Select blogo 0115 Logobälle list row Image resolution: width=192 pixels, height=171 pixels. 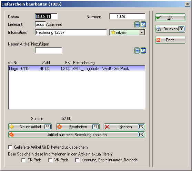coord(77,69)
